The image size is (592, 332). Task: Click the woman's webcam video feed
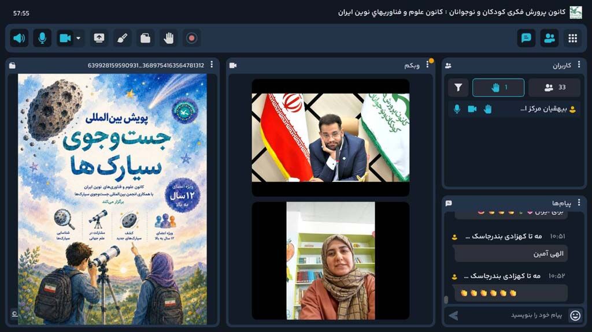330,260
